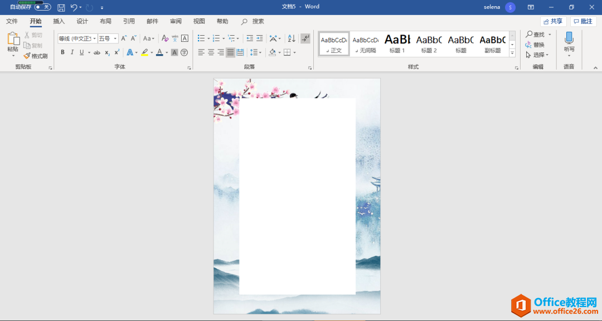602x321 pixels.
Task: Expand the styles gallery more arrow
Action: point(512,53)
